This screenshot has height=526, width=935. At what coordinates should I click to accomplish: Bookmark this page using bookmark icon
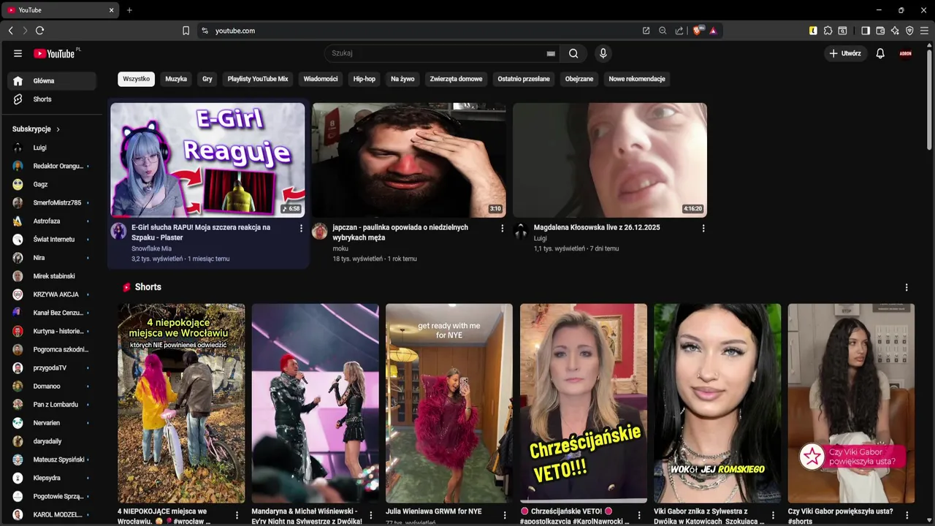pos(186,31)
